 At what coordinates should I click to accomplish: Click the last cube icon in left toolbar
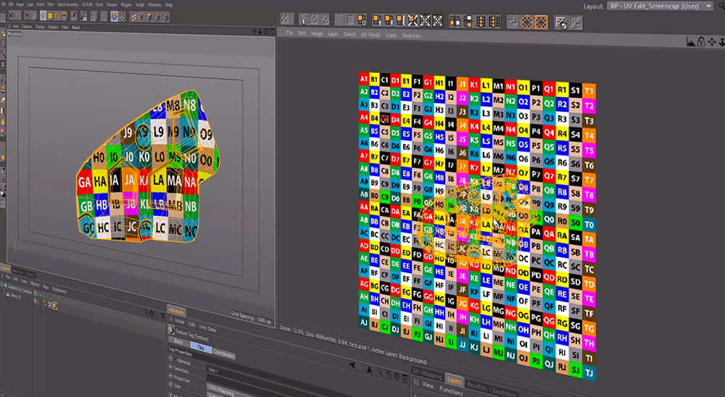pos(165,17)
